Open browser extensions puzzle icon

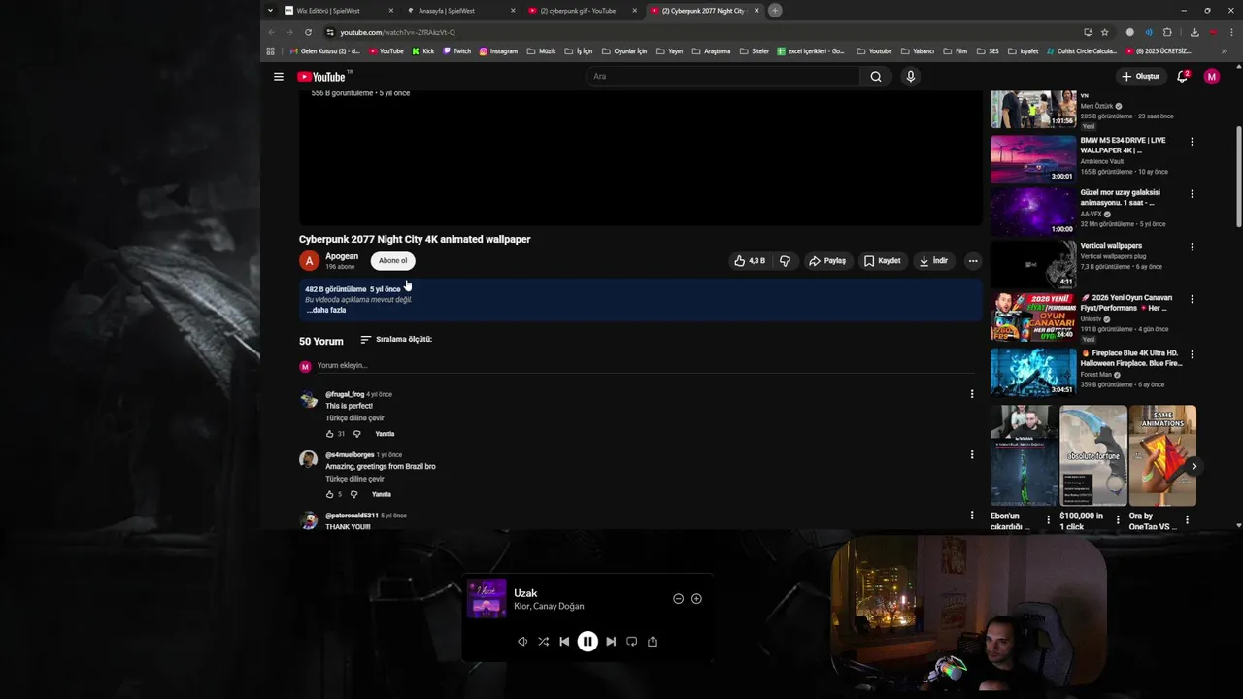[1167, 32]
